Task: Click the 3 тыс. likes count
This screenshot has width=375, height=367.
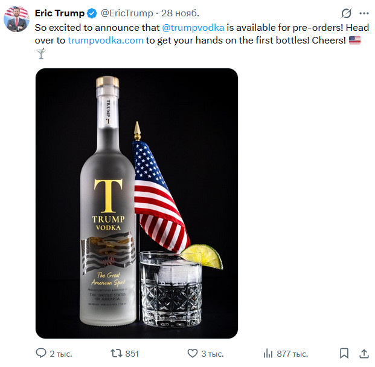Action: point(212,354)
